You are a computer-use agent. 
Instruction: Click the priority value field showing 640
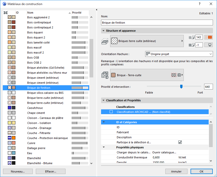[208, 87]
